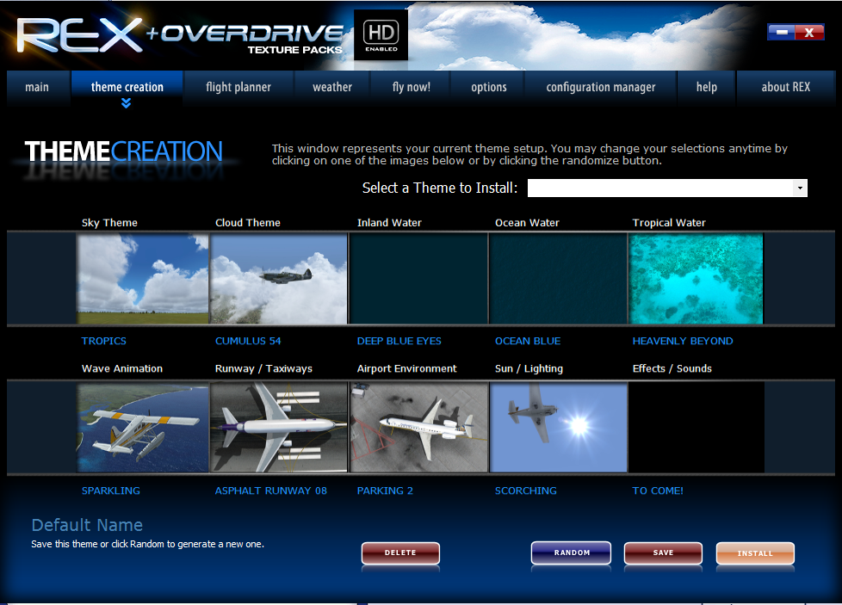Minimize the REX window

tap(781, 33)
